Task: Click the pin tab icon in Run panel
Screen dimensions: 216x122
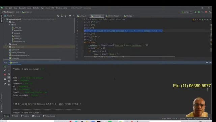Action: tap(5, 84)
